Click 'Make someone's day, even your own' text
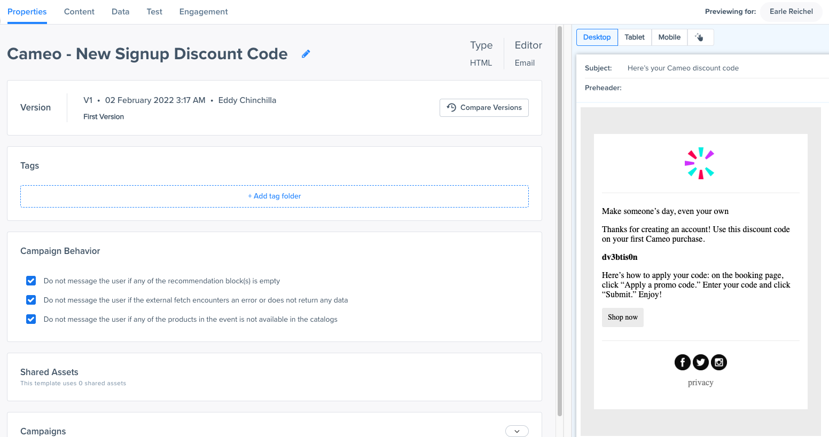829x437 pixels. coord(665,211)
